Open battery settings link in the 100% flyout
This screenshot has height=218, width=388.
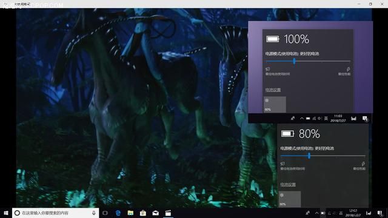click(273, 90)
